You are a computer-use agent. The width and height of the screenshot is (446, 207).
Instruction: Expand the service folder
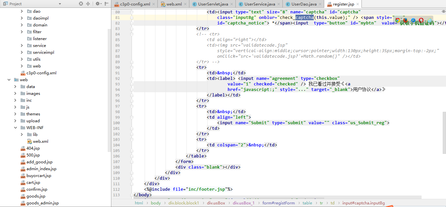[x=22, y=45]
